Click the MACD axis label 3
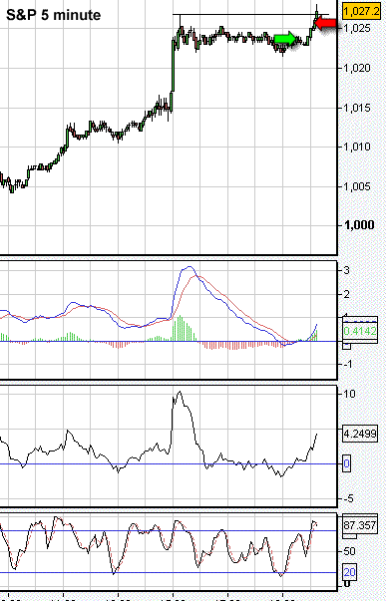The height and width of the screenshot is (601, 386). [347, 270]
